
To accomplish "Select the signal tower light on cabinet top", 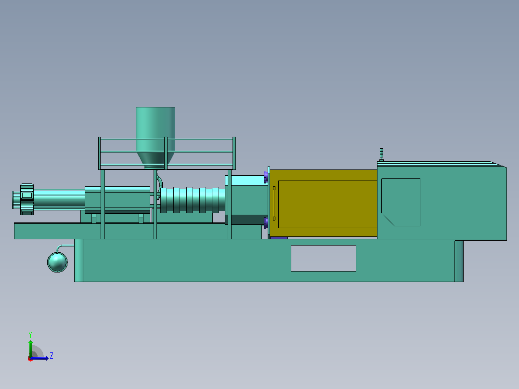I will [381, 155].
